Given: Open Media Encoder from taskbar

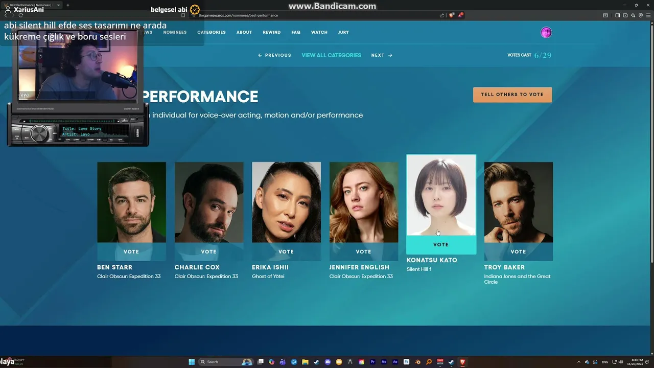Looking at the screenshot, I should point(384,362).
